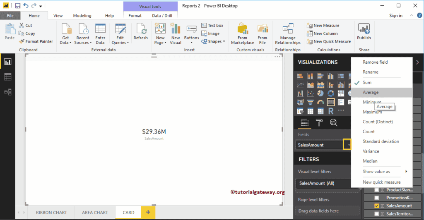Click Manage Relationships button
424x220 pixels.
point(288,34)
